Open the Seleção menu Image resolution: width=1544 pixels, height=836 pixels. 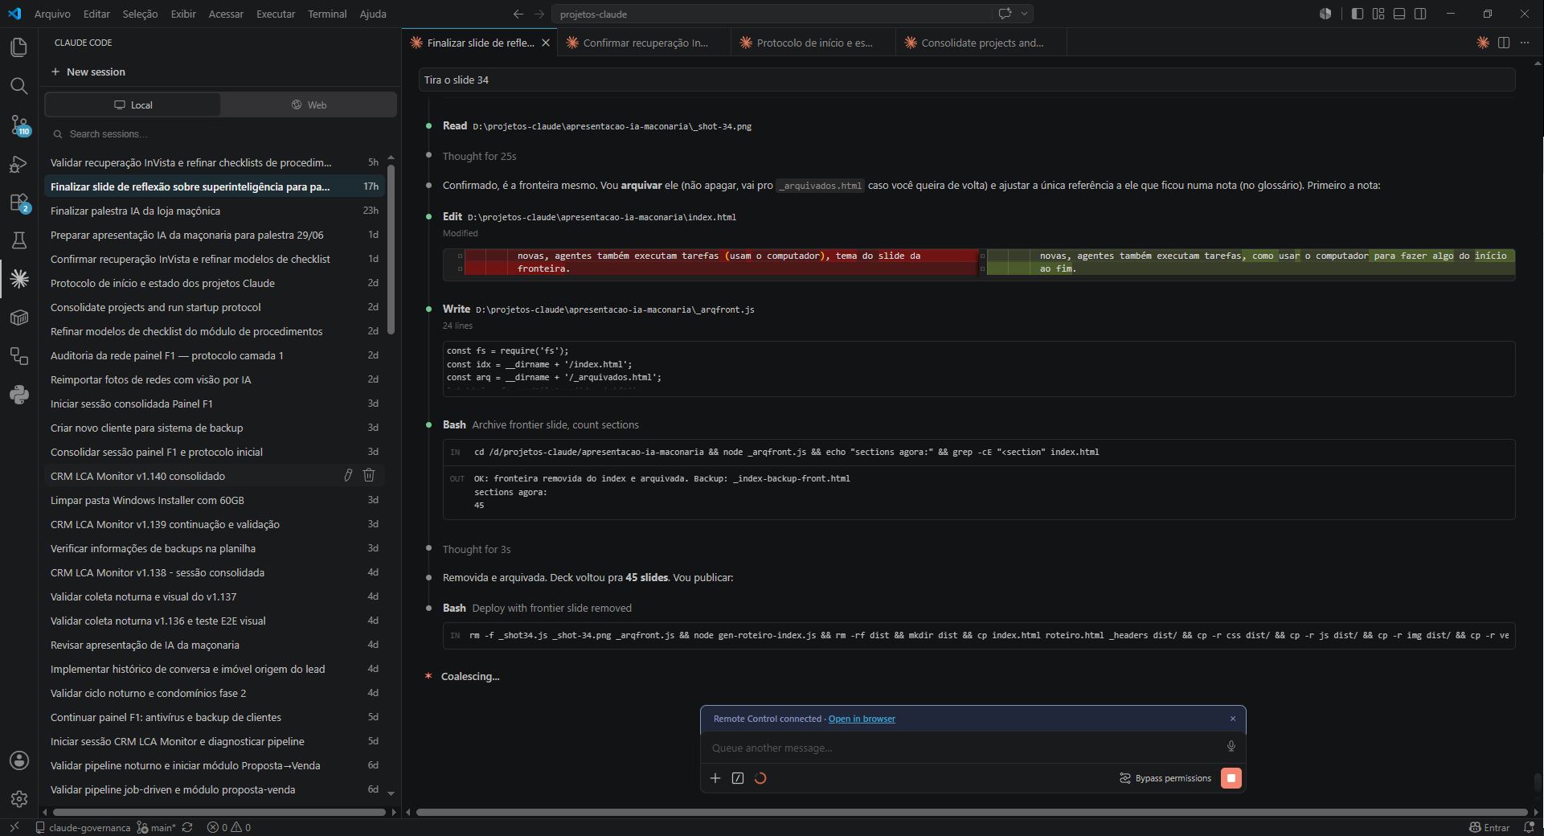(x=140, y=14)
